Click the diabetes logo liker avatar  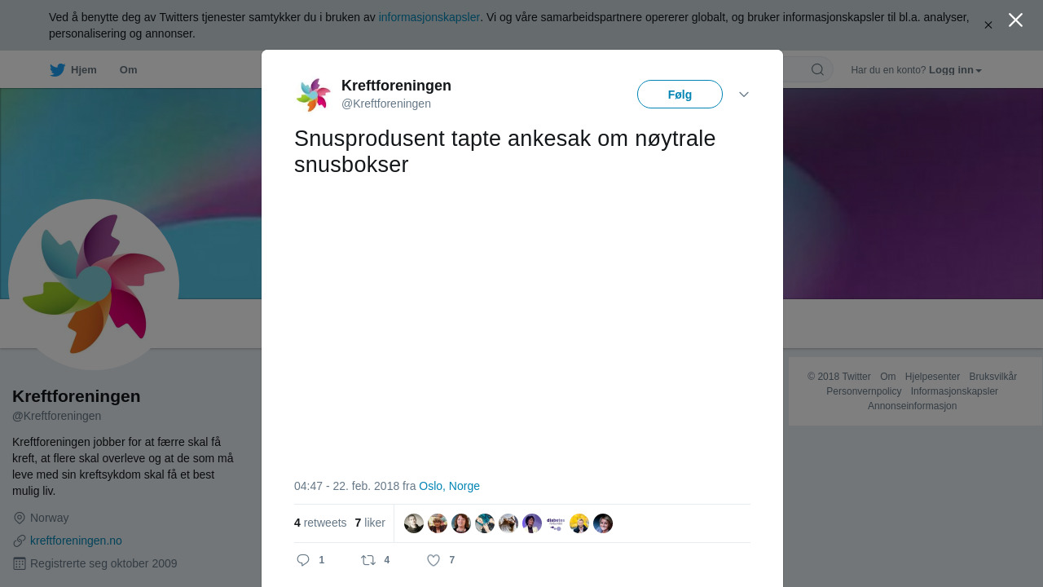[x=556, y=523]
